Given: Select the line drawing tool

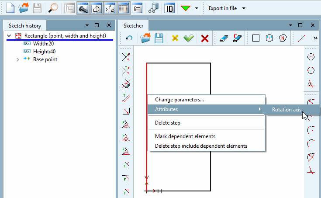Looking at the screenshot, I should click(x=302, y=38).
